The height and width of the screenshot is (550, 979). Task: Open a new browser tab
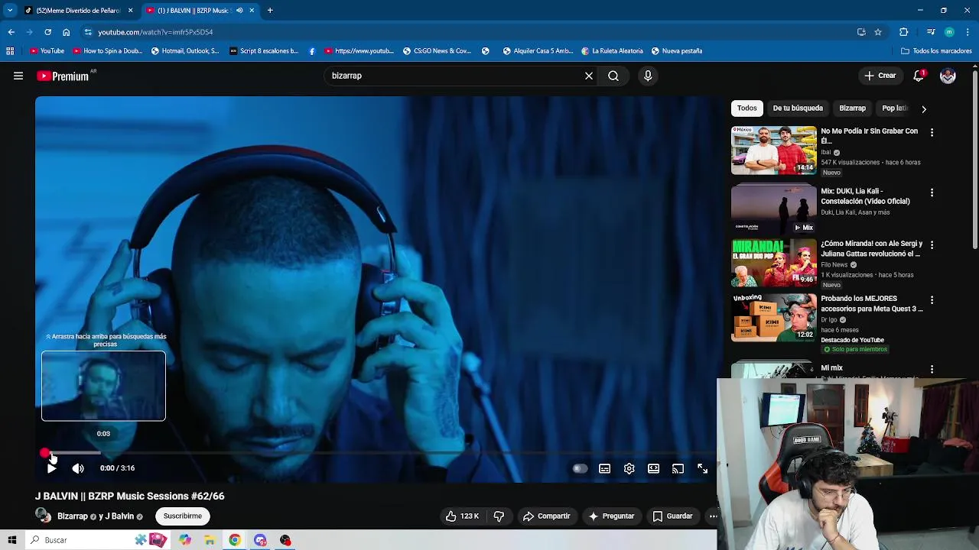click(x=270, y=11)
